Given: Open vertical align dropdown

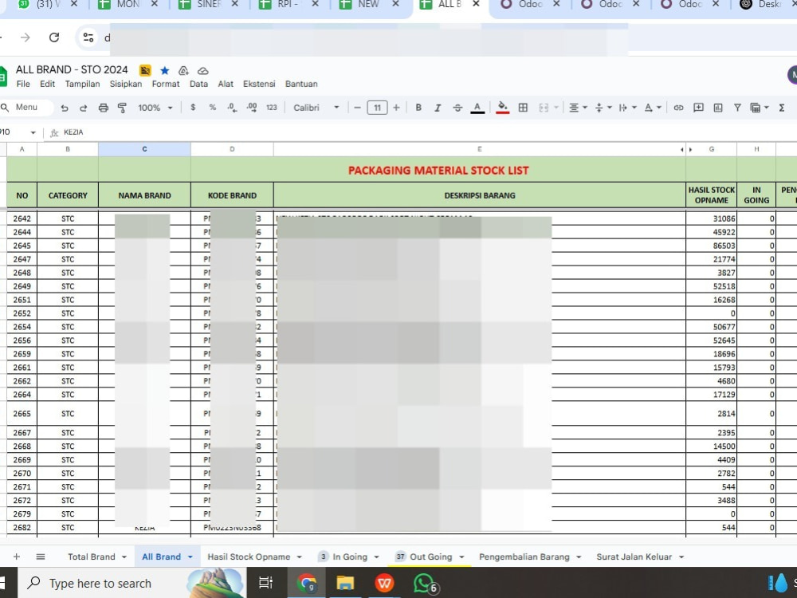Looking at the screenshot, I should (603, 108).
